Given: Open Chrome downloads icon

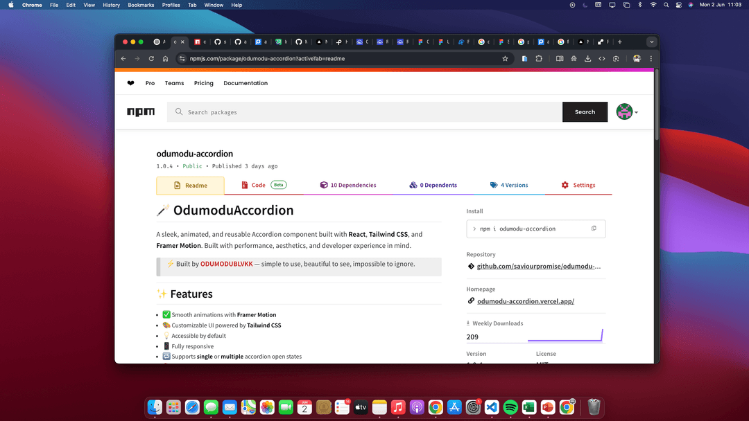Looking at the screenshot, I should pos(587,59).
